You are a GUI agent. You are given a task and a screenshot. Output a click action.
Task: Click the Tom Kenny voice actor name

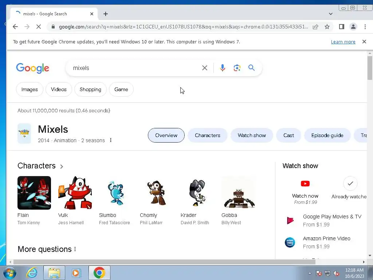click(28, 223)
